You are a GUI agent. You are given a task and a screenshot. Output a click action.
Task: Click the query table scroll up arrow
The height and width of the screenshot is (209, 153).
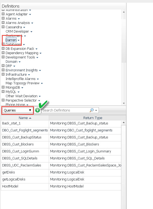click(x=124, y=123)
